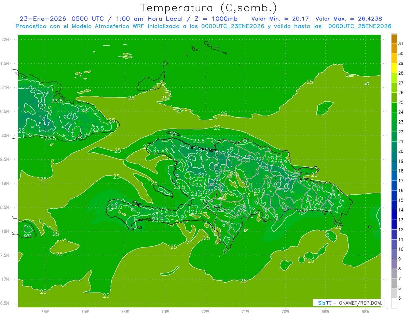Image resolution: width=410 pixels, height=316 pixels.
Task: Click the 17N latitude axis label
Action: click(5, 279)
